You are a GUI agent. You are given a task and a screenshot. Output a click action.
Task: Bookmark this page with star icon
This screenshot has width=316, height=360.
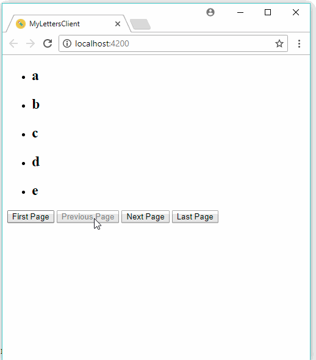pos(279,43)
